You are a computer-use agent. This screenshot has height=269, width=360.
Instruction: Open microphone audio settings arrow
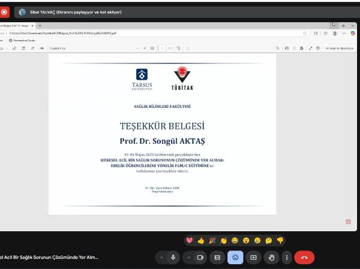click(x=161, y=257)
